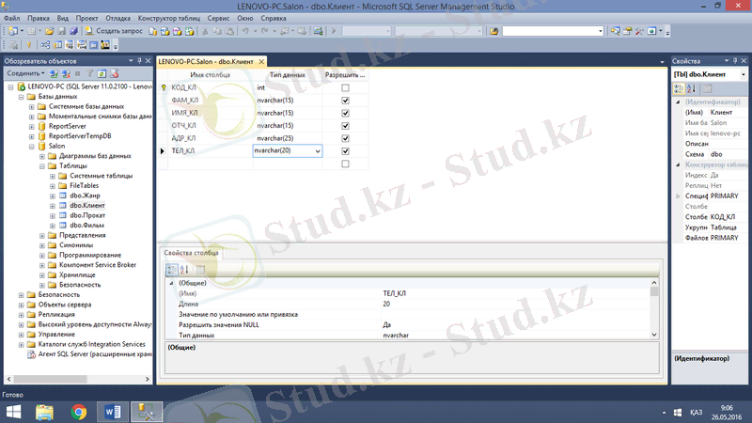Toggle allow nulls in empty new row

pyautogui.click(x=345, y=164)
